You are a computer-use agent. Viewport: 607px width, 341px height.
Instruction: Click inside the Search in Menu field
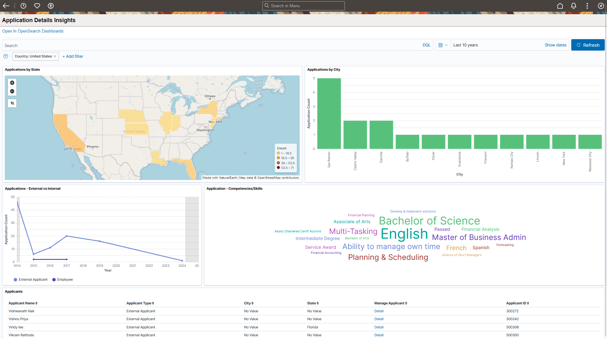pos(303,6)
